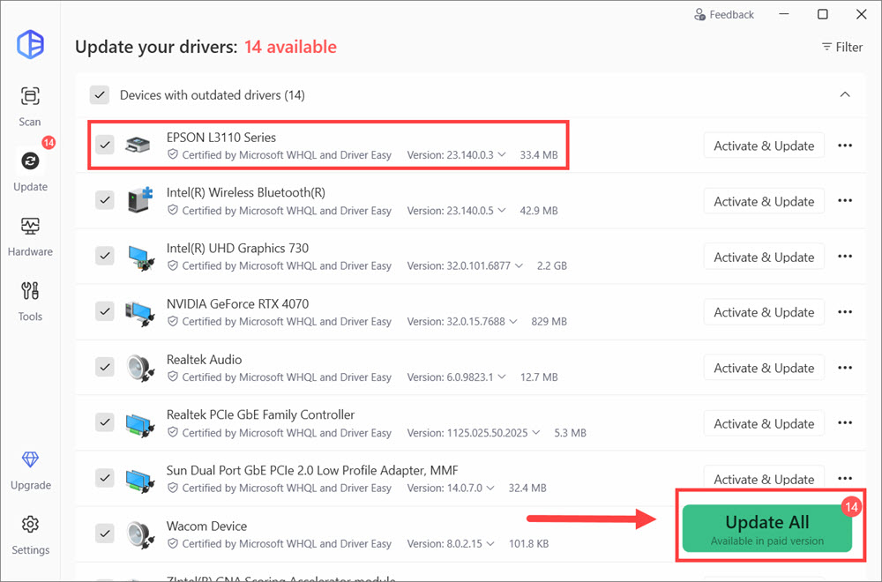Go to the Update section in sidebar
Image resolution: width=882 pixels, height=582 pixels.
tap(30, 161)
